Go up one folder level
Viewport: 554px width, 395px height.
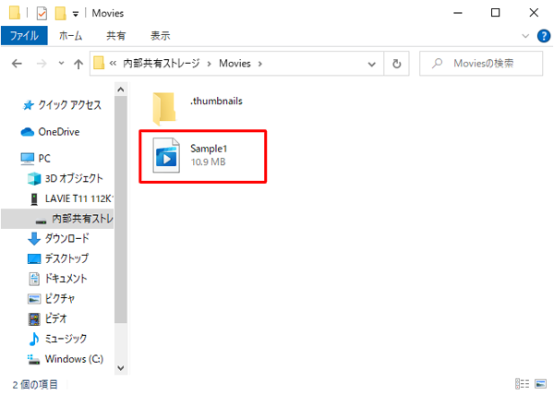click(78, 65)
